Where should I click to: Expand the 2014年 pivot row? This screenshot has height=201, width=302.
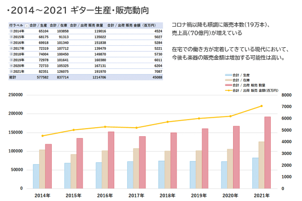coord(11,31)
